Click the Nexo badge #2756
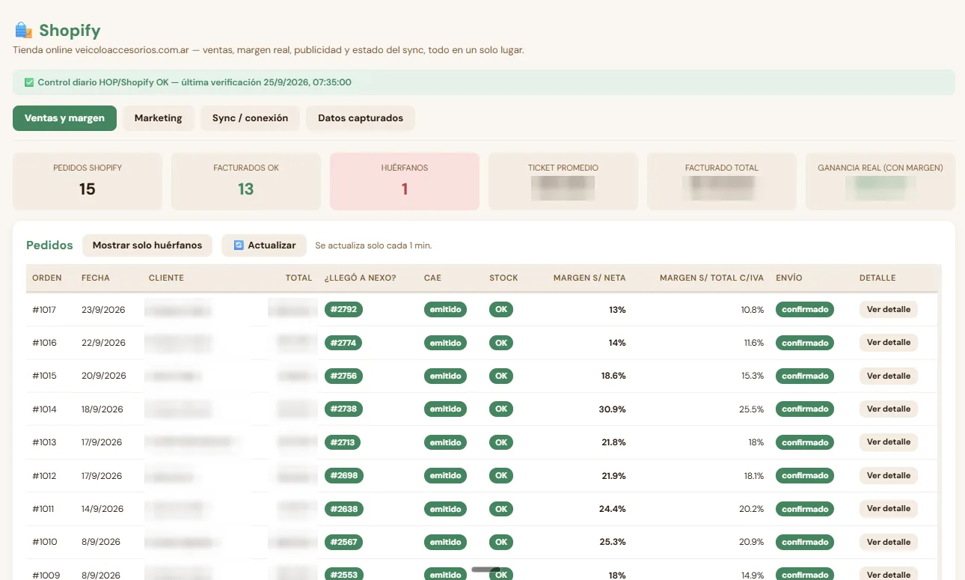965x580 pixels. 343,376
